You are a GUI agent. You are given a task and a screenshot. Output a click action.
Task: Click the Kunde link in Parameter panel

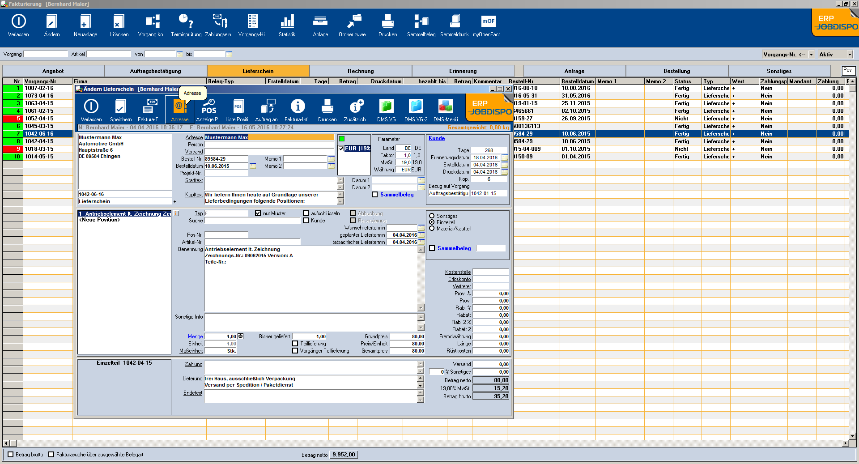(x=436, y=138)
